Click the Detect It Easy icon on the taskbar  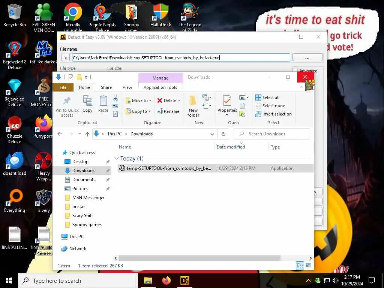tap(184, 280)
